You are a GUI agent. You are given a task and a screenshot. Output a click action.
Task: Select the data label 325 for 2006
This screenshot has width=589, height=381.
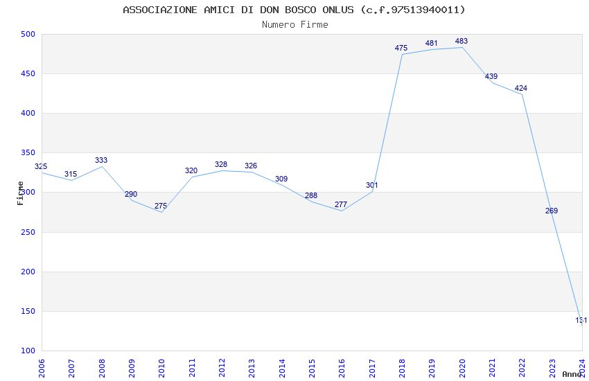point(41,166)
